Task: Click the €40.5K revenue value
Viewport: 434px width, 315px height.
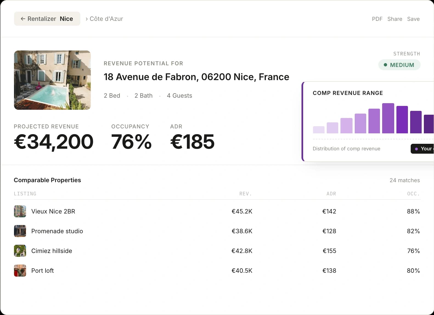Action: tap(242, 271)
